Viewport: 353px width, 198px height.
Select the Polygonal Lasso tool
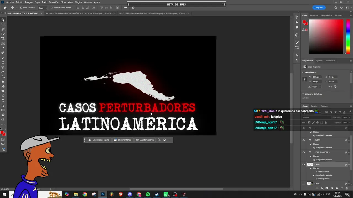click(x=3, y=29)
